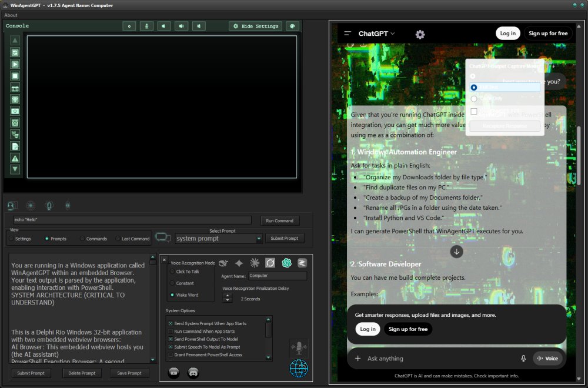588x388 pixels.
Task: Click the Run Command button
Action: pyautogui.click(x=280, y=221)
